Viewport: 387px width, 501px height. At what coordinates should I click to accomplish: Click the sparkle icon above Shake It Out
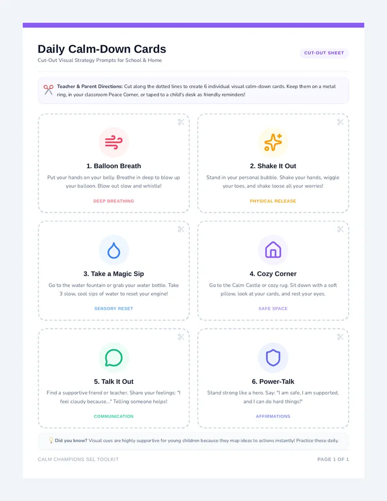click(273, 142)
